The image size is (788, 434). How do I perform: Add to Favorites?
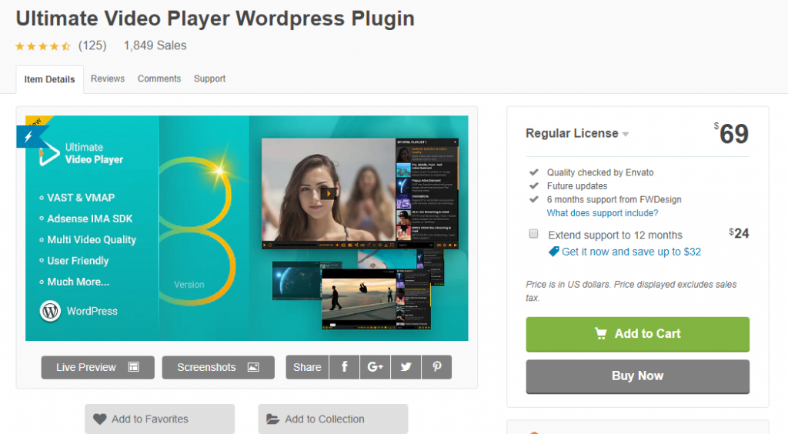click(160, 419)
